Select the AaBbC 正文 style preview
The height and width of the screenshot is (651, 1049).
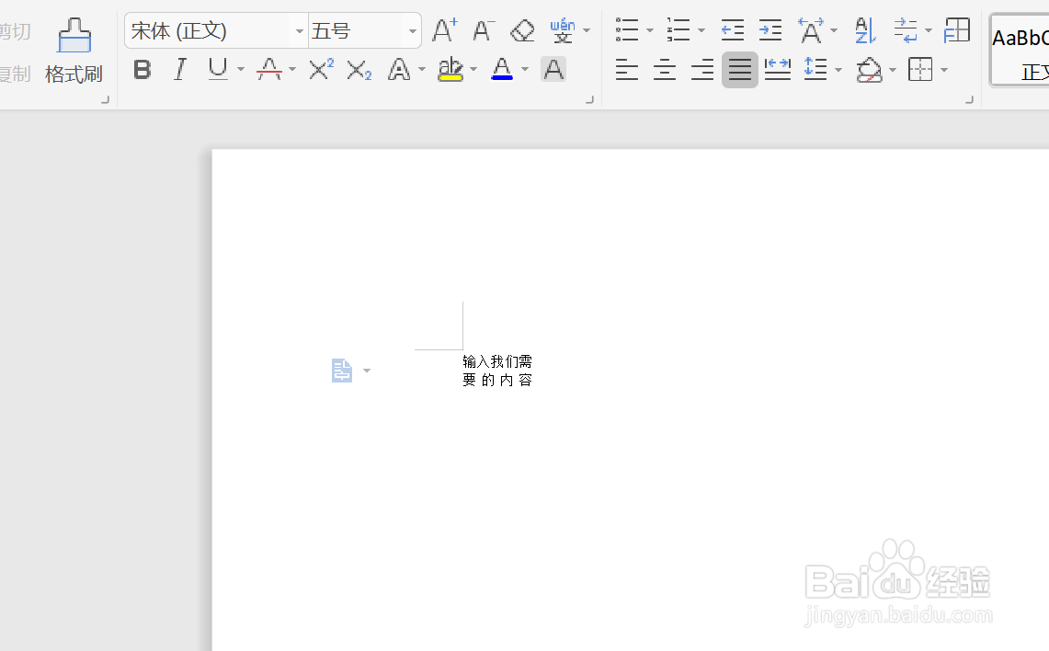(1020, 51)
